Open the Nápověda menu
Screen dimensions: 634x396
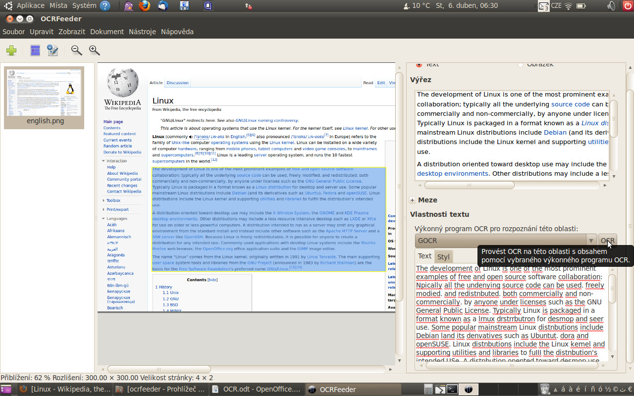177,32
